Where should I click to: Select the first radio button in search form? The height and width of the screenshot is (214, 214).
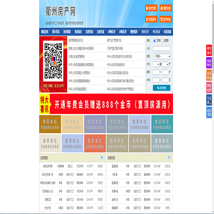click(x=155, y=40)
